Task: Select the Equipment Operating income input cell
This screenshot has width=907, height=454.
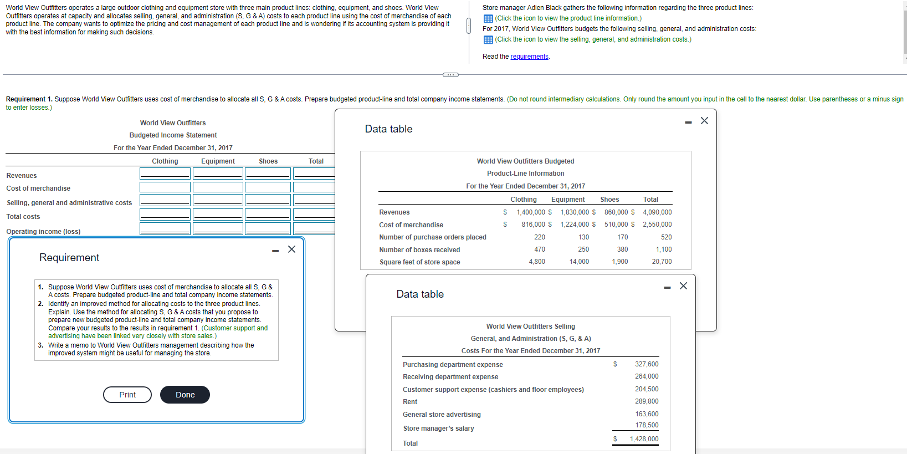Action: (x=218, y=228)
